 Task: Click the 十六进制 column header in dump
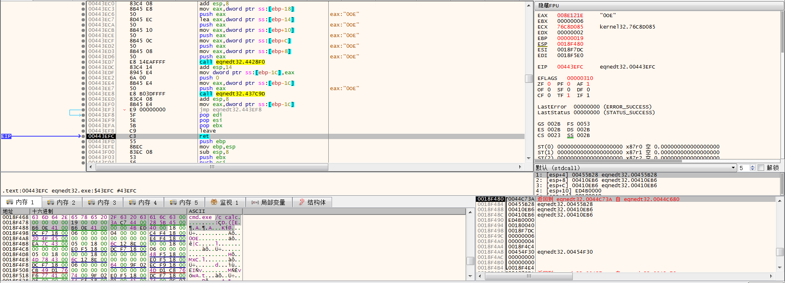(109, 211)
